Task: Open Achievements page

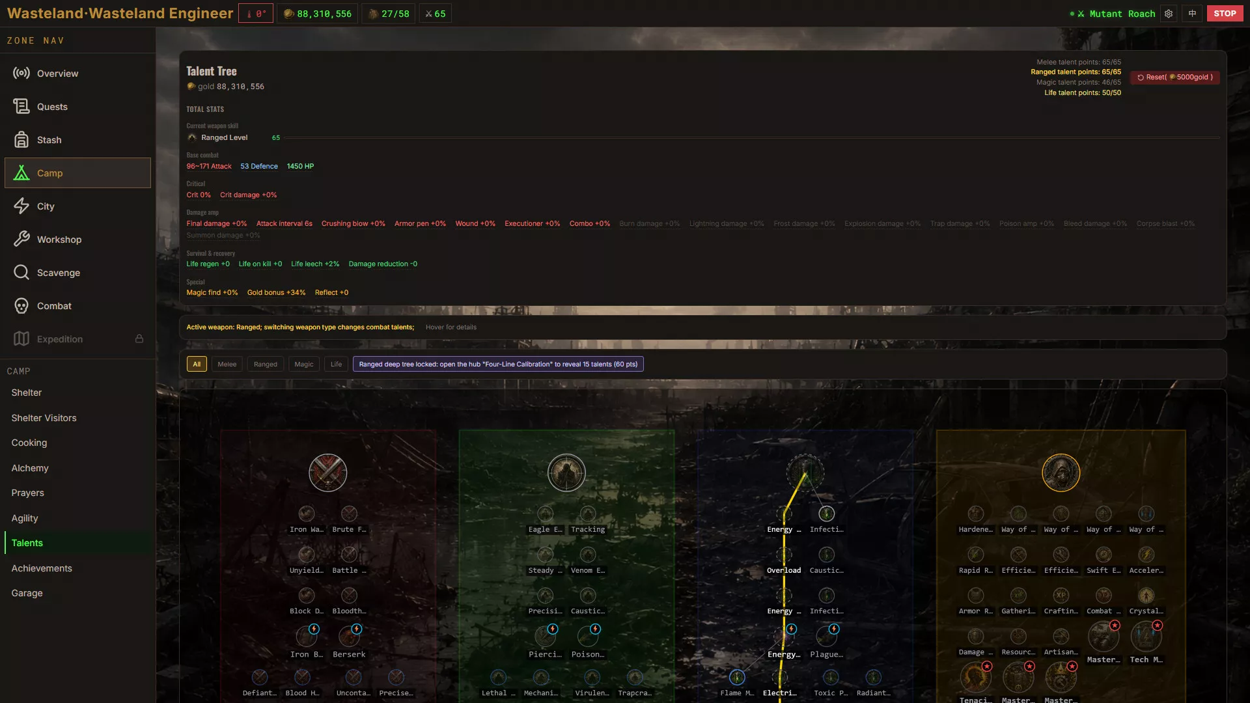Action: click(77, 568)
